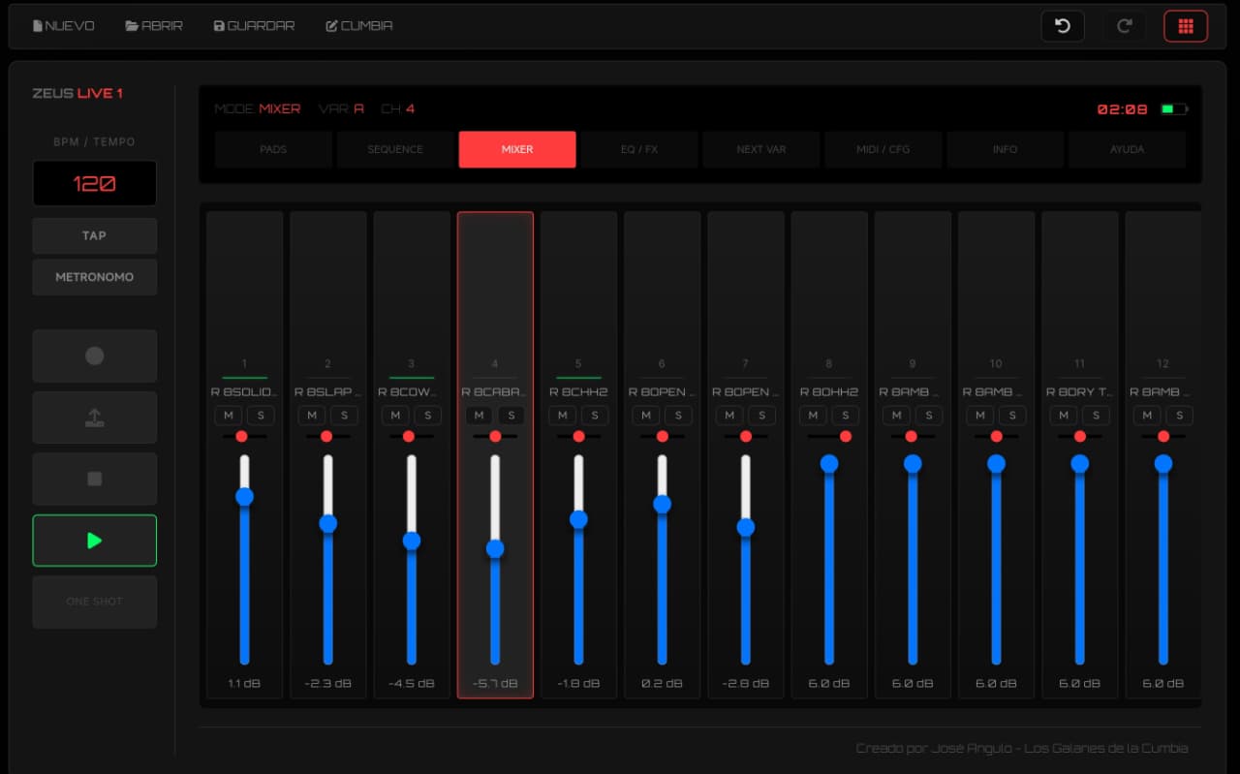Click the redo arrow icon
Image resolution: width=1240 pixels, height=774 pixels.
coord(1124,26)
